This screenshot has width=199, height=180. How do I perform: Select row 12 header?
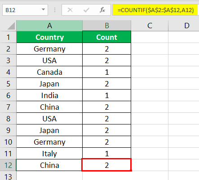click(x=8, y=165)
